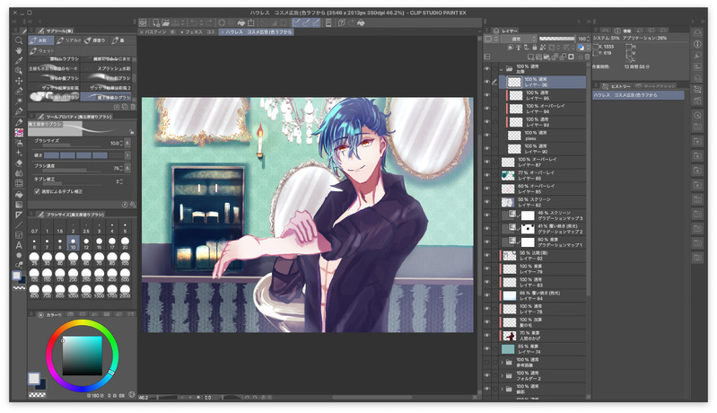The height and width of the screenshot is (413, 717).
Task: Switch to the 厚塗り sub tool tab
Action: tap(95, 40)
